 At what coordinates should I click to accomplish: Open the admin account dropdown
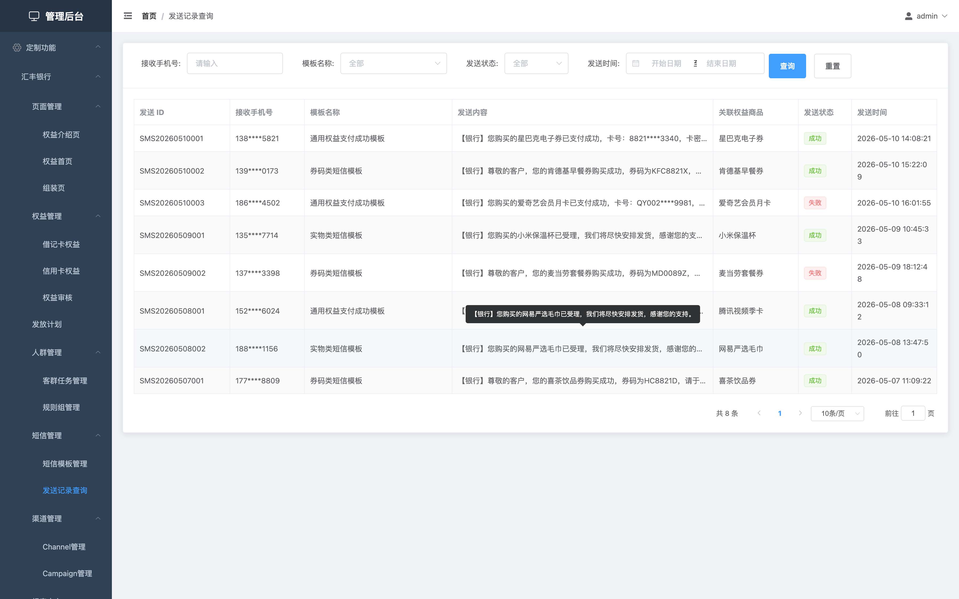click(x=926, y=16)
